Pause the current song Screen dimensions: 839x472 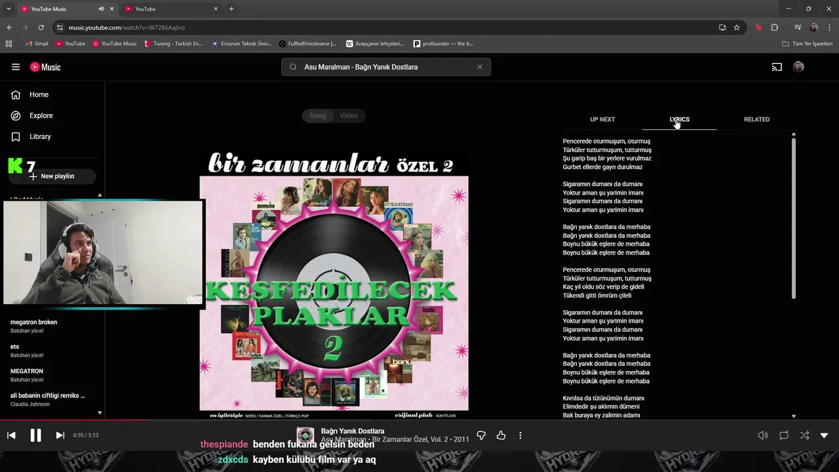(x=35, y=435)
